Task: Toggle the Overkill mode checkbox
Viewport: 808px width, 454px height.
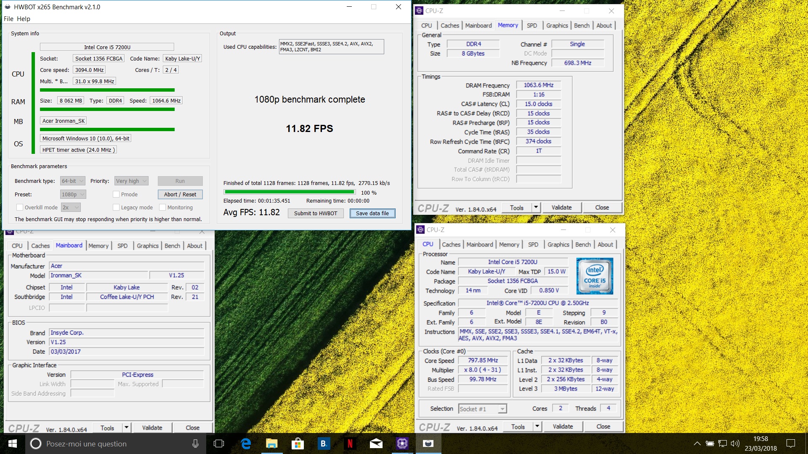Action: (20, 207)
